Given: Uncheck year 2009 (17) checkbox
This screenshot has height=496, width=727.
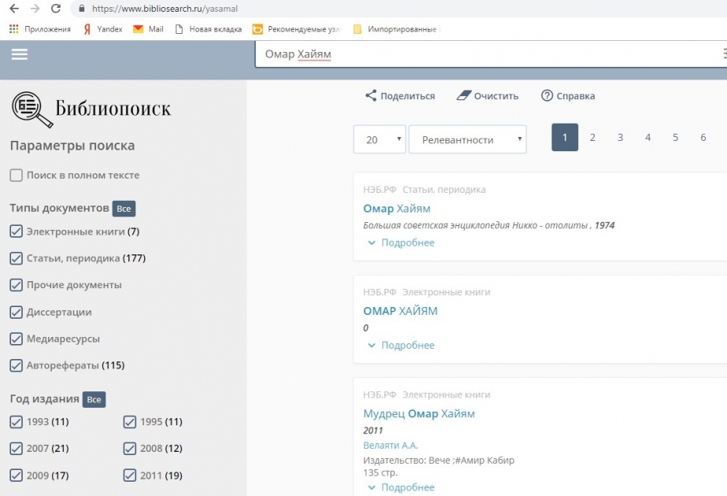Looking at the screenshot, I should tap(17, 476).
